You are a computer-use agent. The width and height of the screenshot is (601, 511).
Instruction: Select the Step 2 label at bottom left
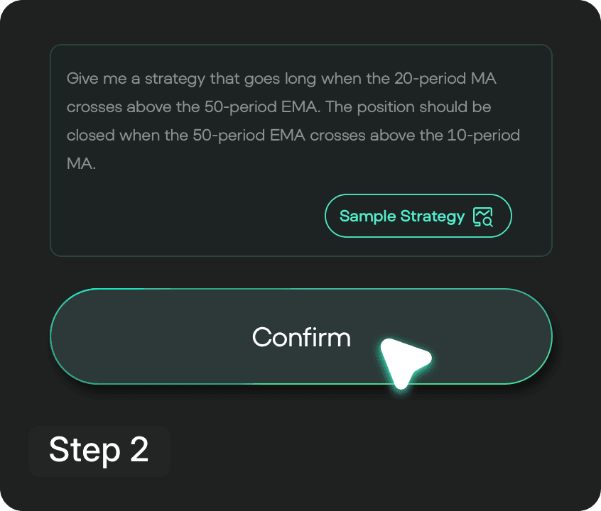(x=99, y=450)
